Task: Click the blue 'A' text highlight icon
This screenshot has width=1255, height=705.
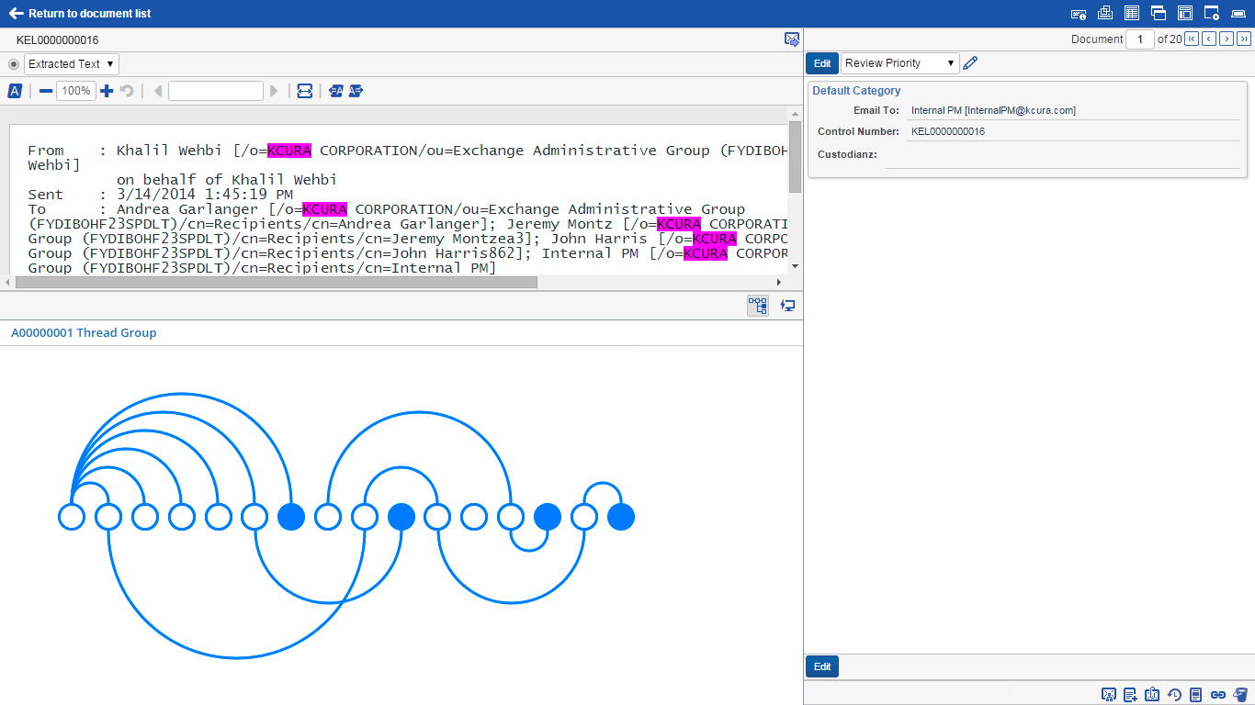Action: [15, 91]
